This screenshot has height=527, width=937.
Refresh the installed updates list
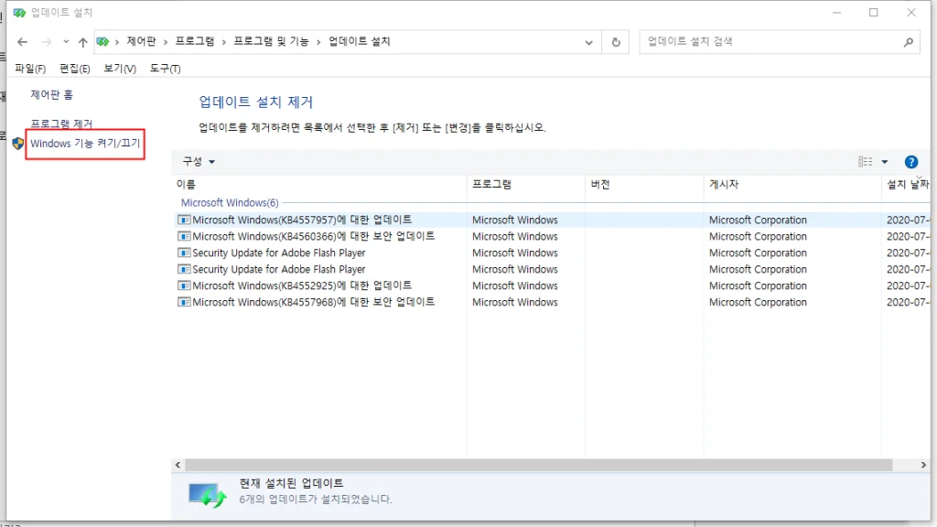(616, 42)
